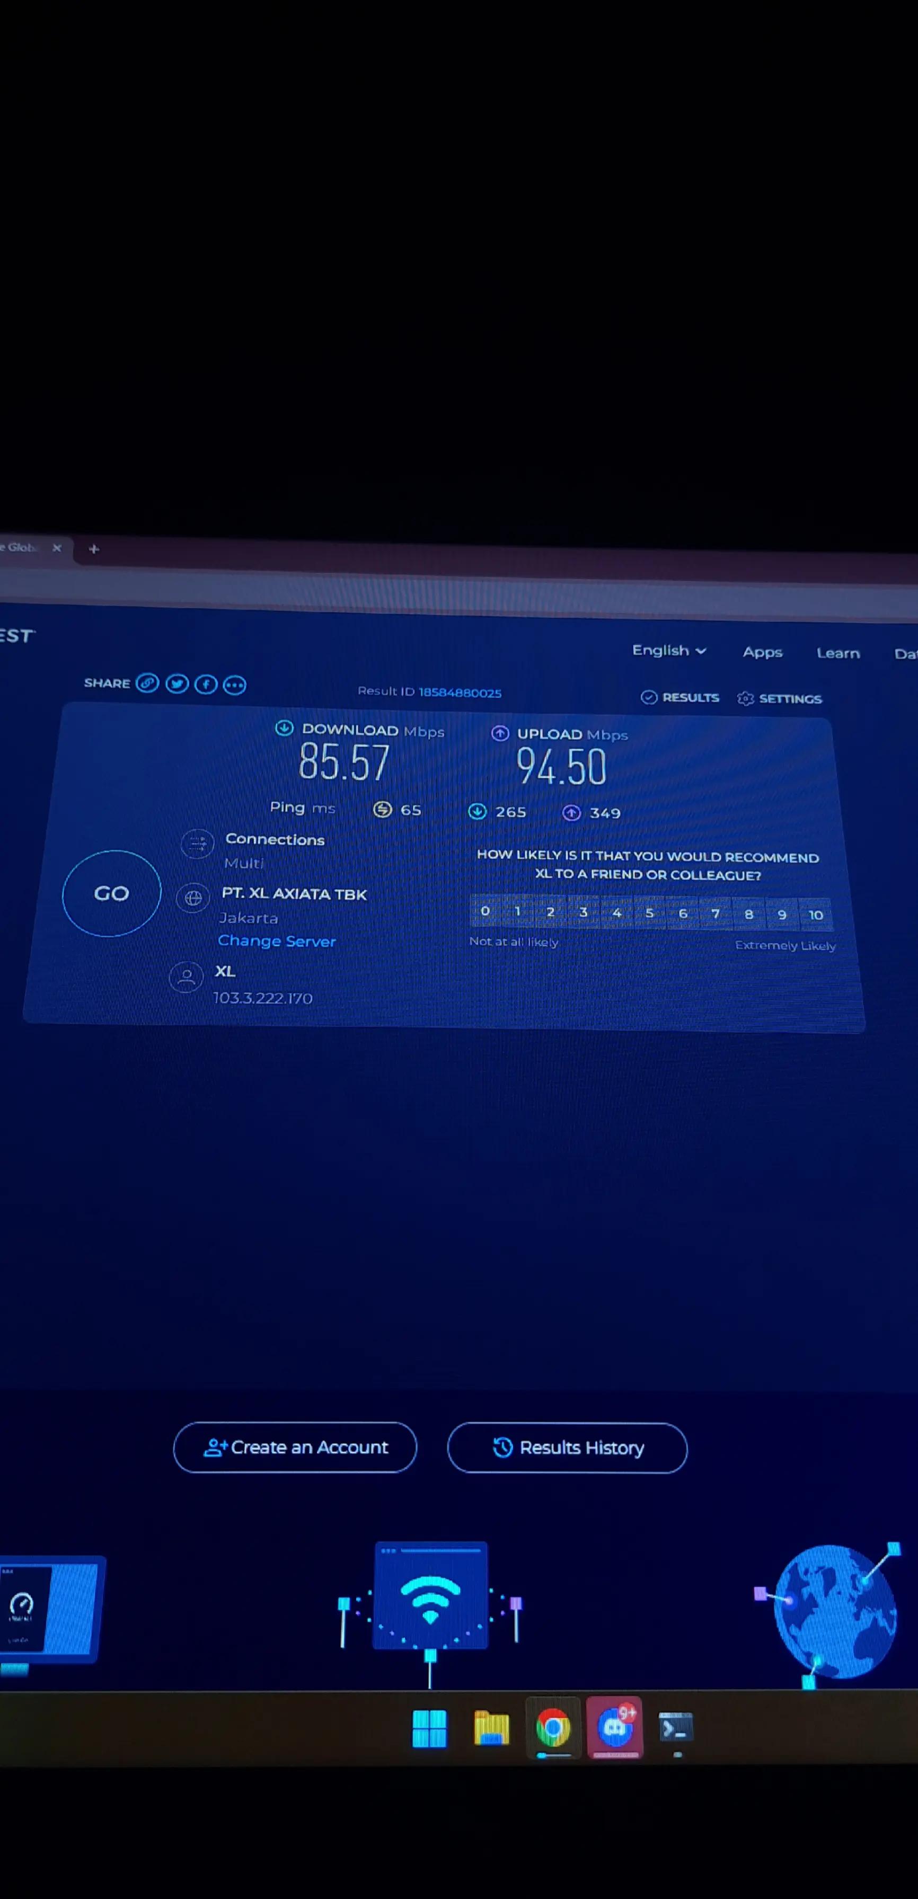Rate recommendation 6
Viewport: 918px width, 1899px height.
[x=683, y=913]
